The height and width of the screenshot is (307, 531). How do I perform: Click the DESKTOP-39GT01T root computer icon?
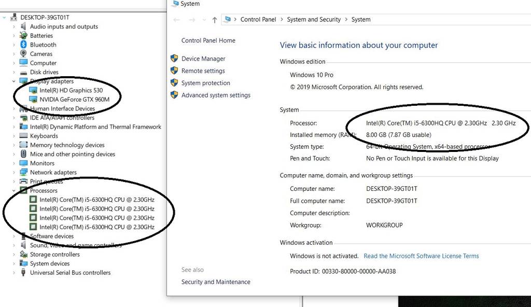click(14, 17)
